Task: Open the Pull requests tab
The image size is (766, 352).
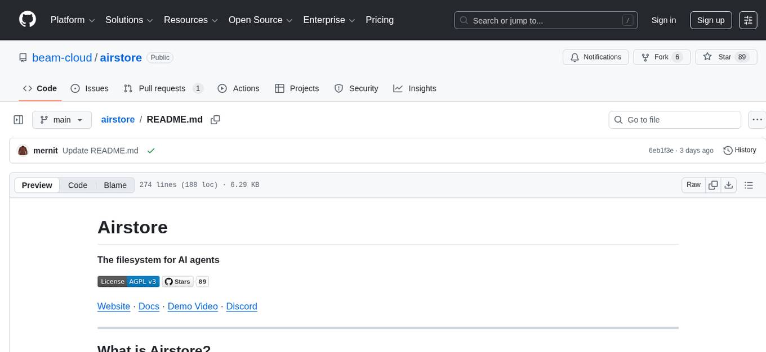Action: [x=162, y=88]
